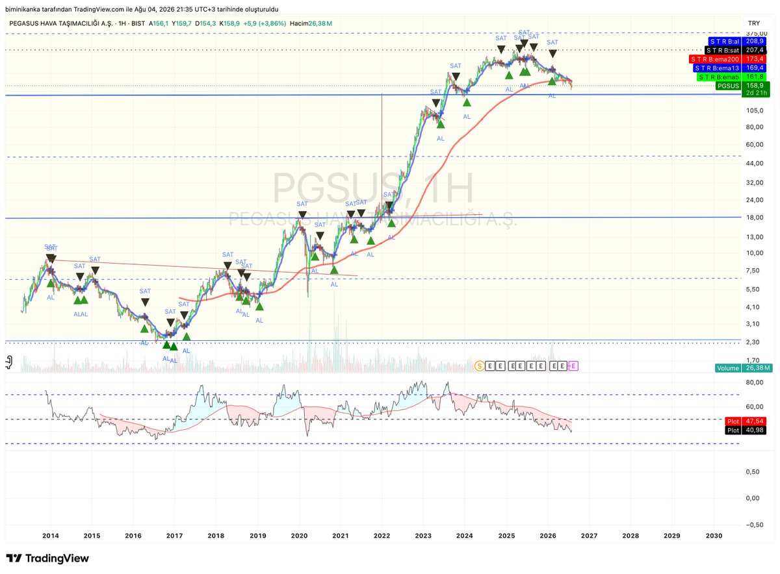
Task: Click the PGSUS last price label
Action: pos(743,85)
